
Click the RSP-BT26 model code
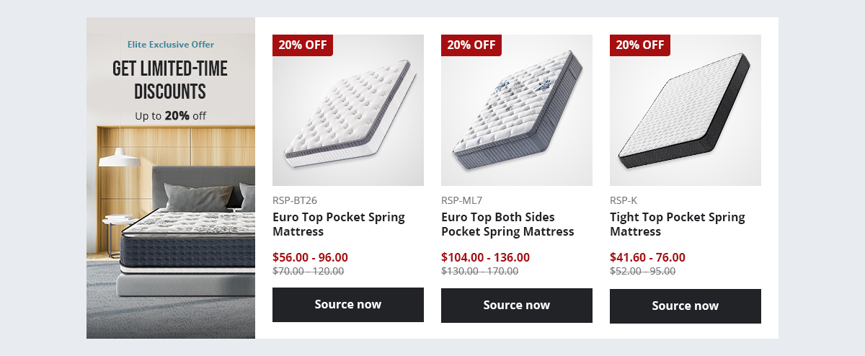(295, 200)
